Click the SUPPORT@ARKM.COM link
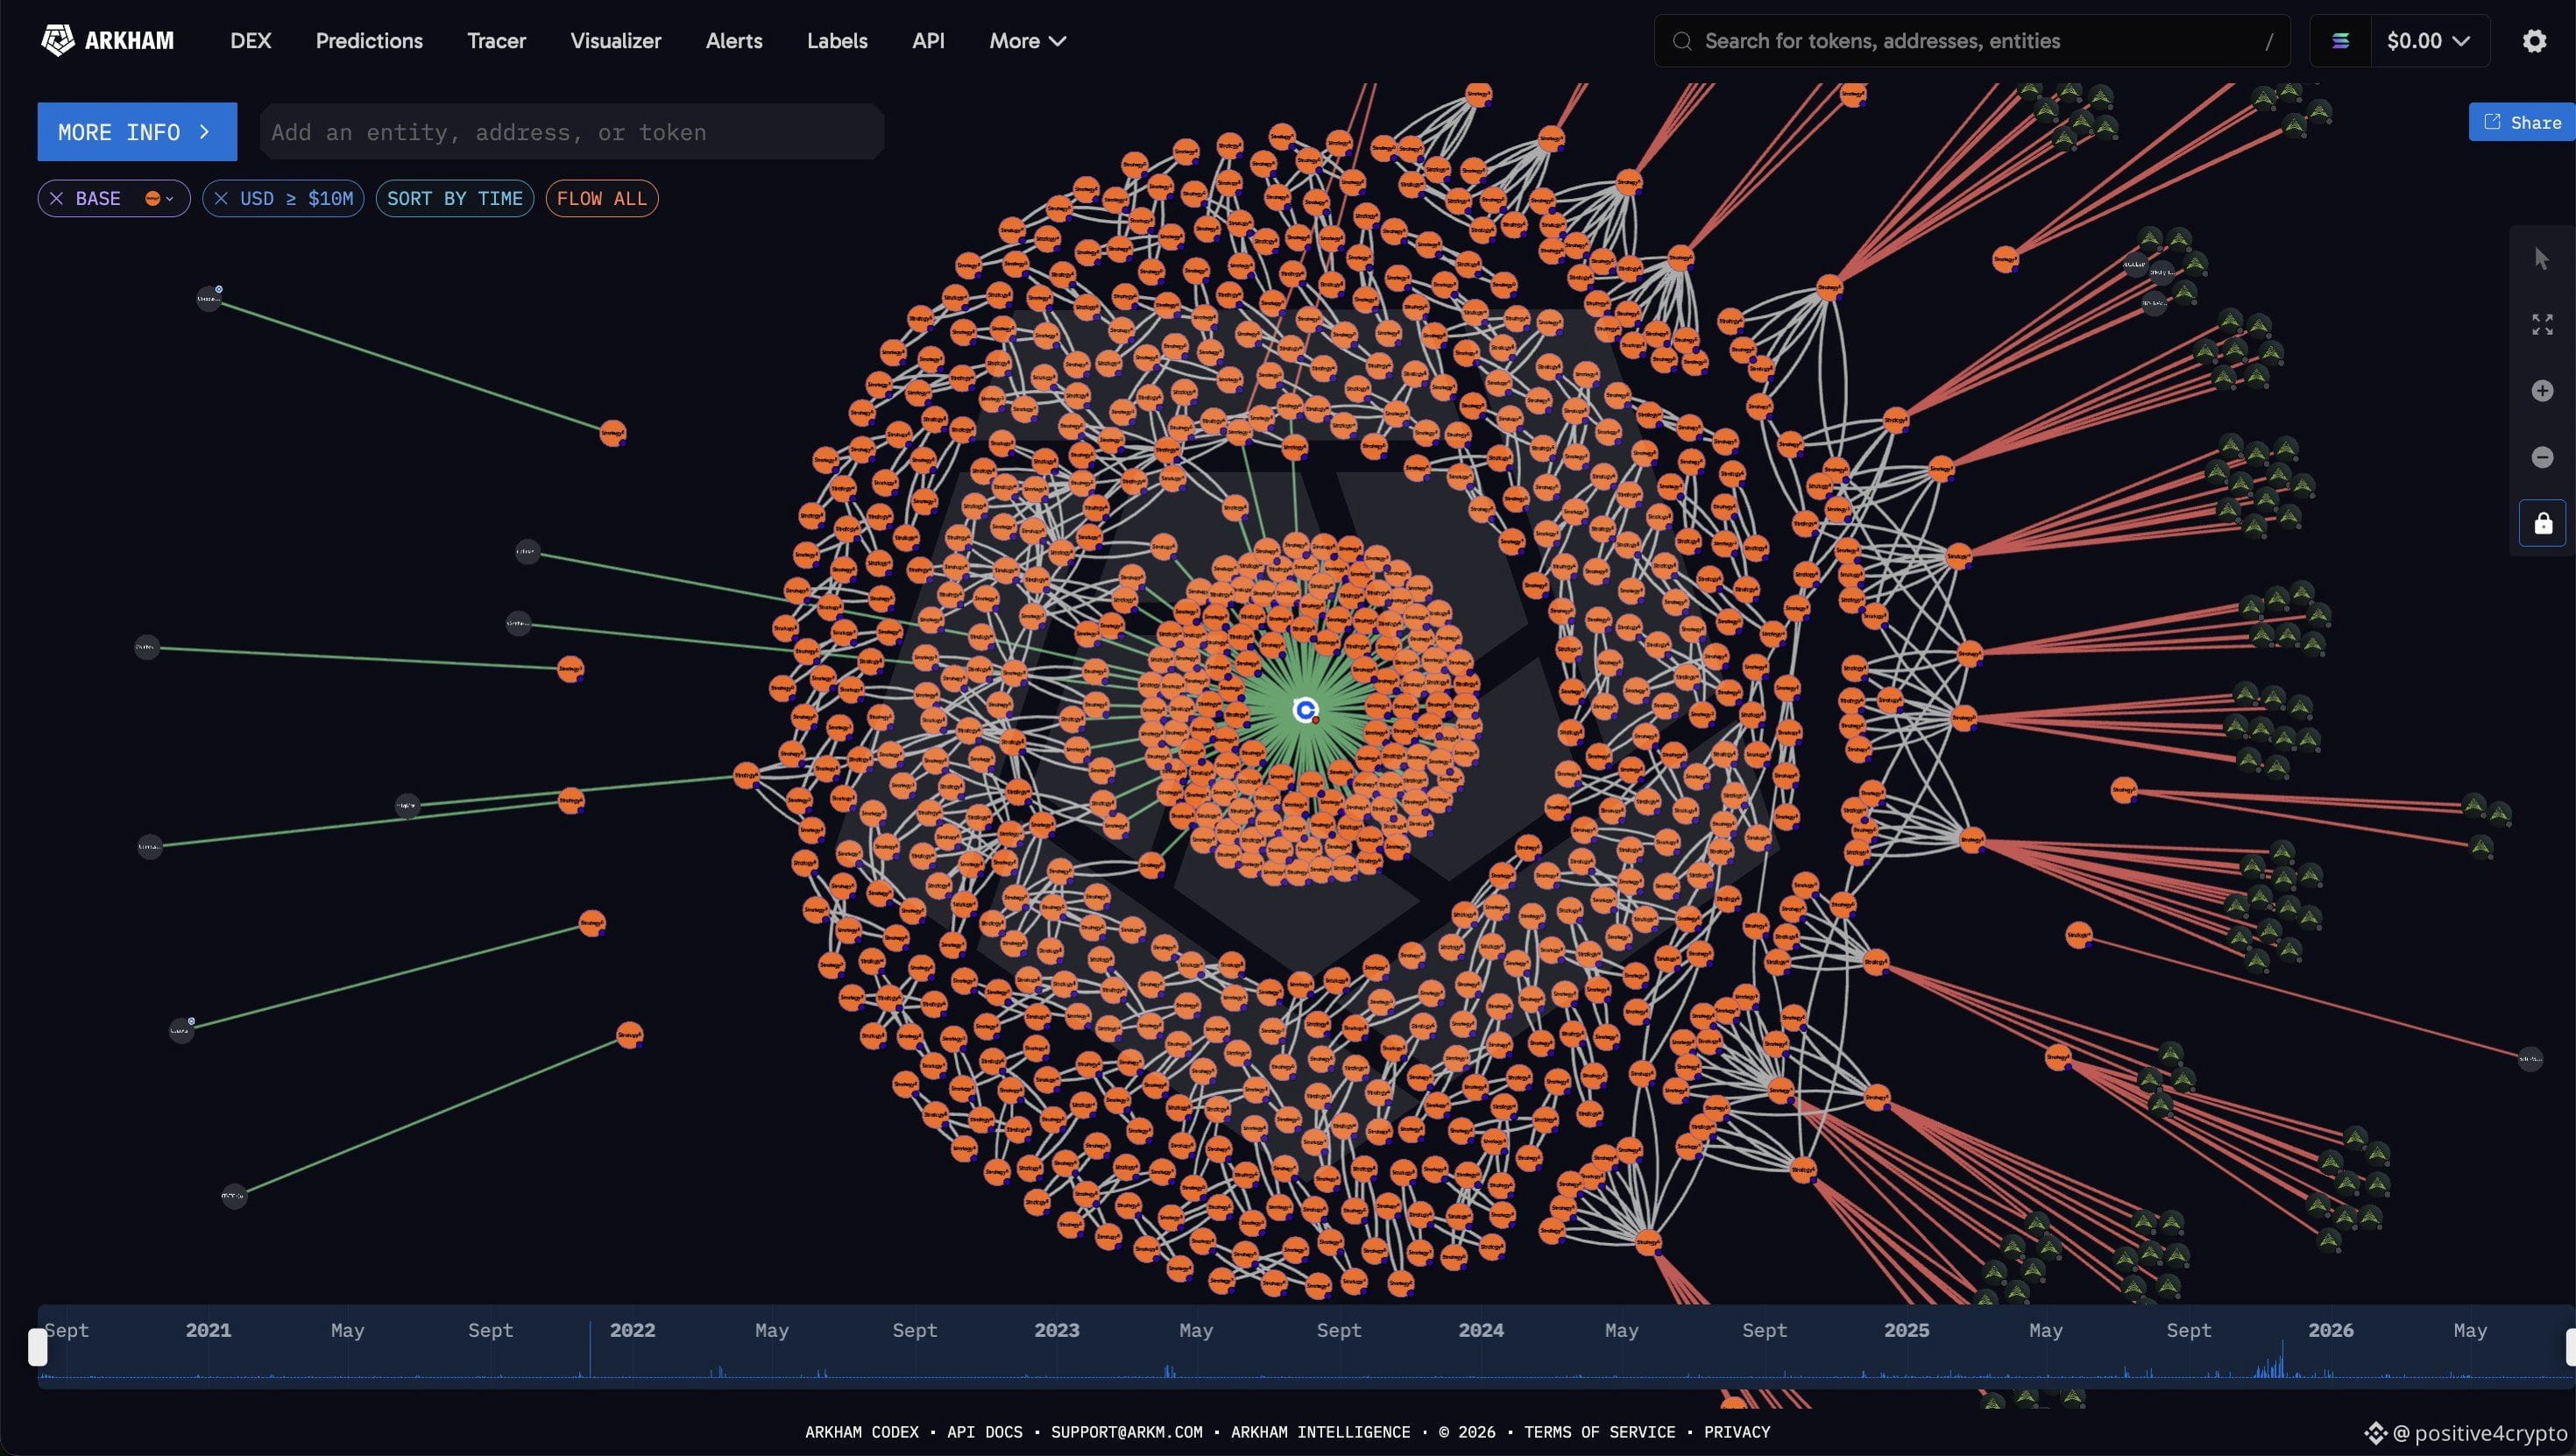Image resolution: width=2576 pixels, height=1456 pixels. point(1126,1432)
